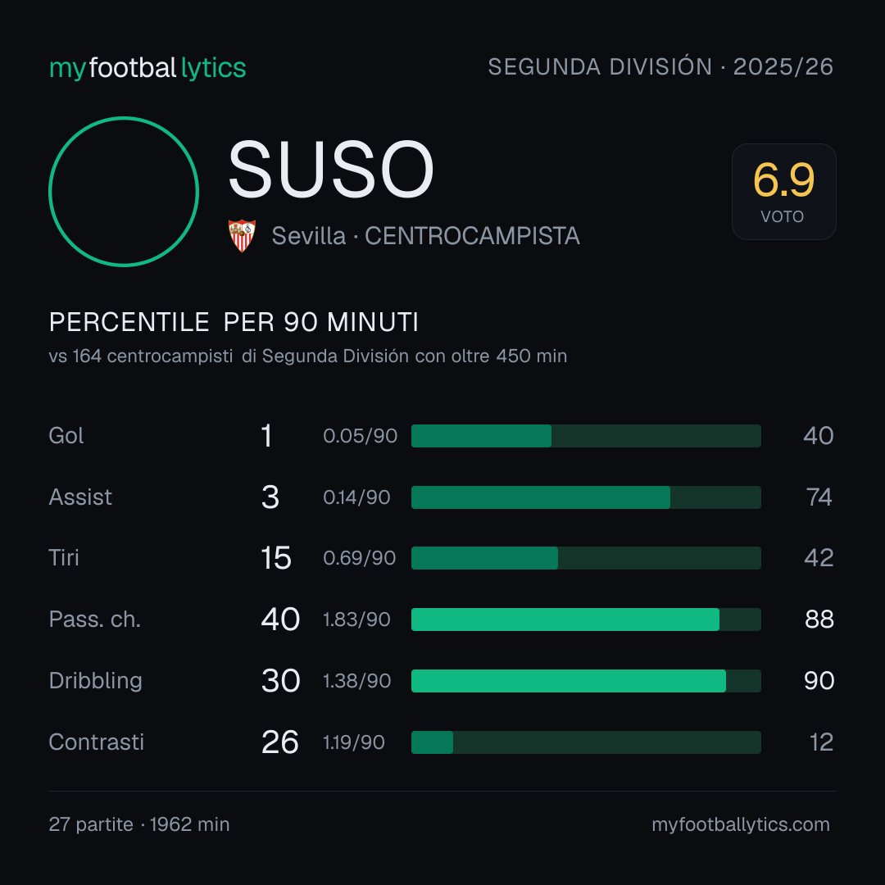Click the Tiri percentile bar

586,558
